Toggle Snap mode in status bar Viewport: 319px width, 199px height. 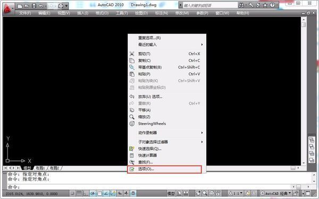pyautogui.click(x=72, y=193)
